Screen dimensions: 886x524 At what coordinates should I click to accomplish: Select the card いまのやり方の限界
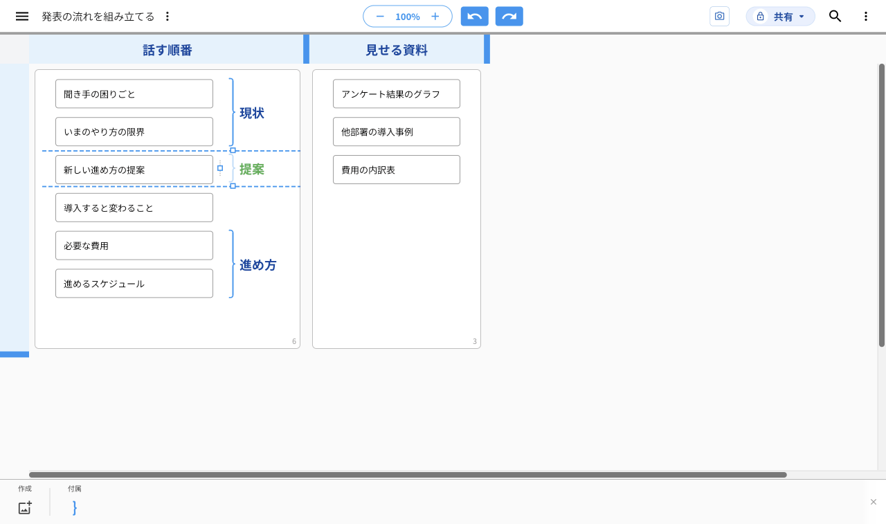pos(134,132)
